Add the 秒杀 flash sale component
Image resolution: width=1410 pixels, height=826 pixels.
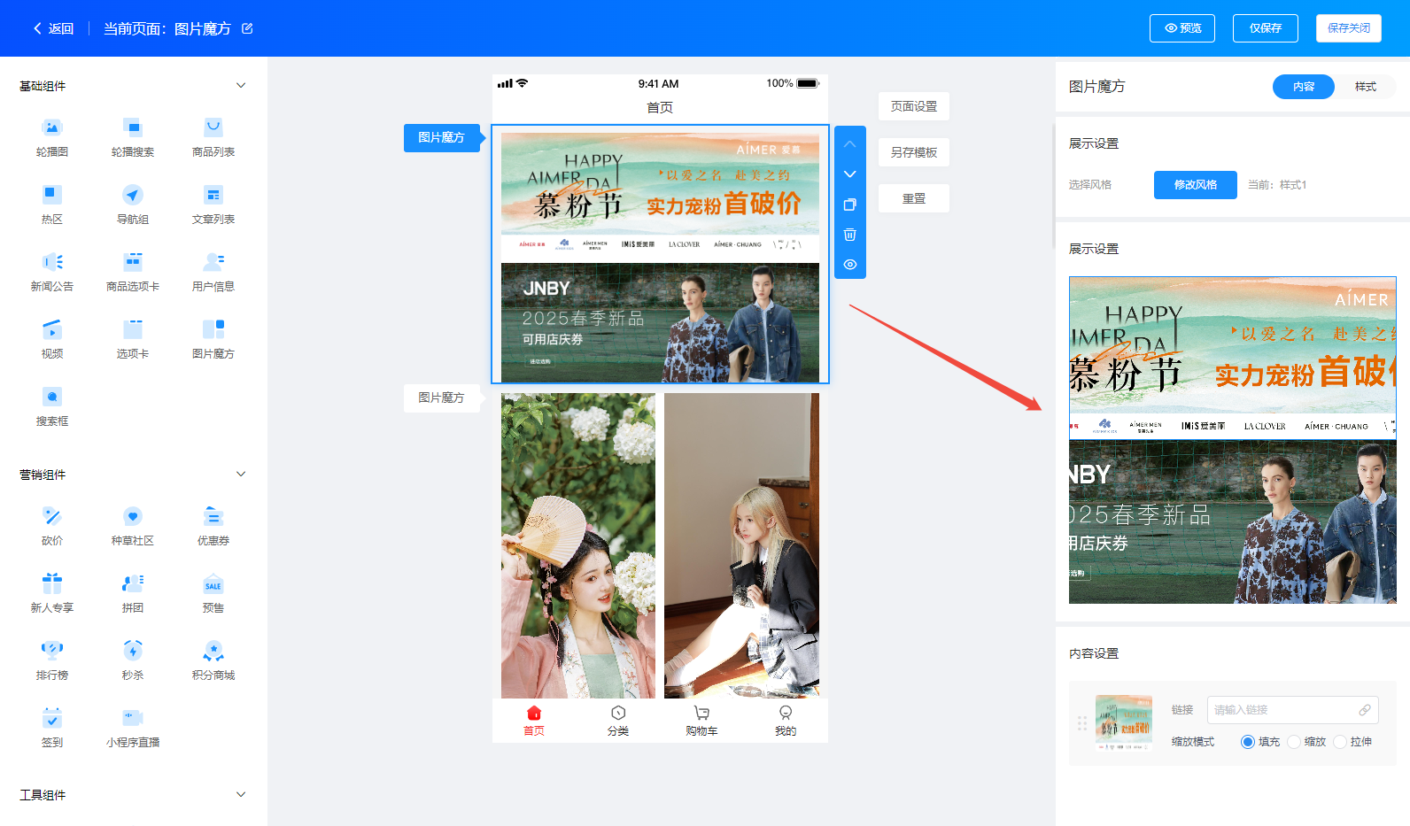point(133,661)
